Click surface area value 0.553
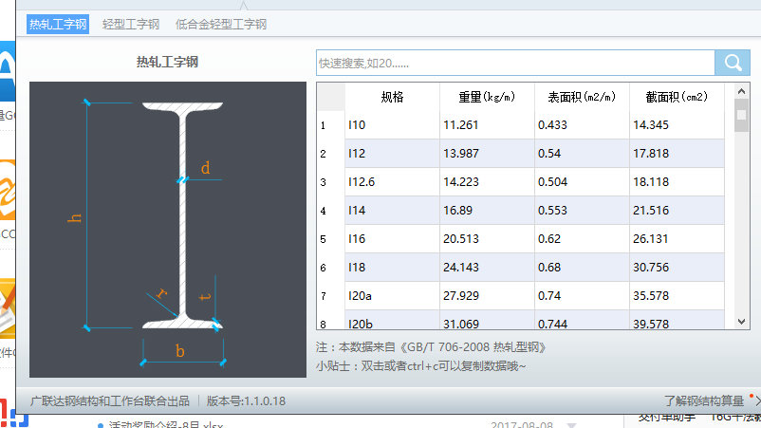761x428 pixels. [582, 211]
